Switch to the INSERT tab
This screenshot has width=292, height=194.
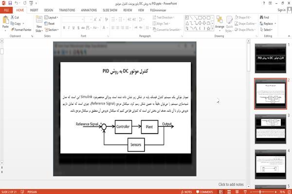pyautogui.click(x=34, y=10)
